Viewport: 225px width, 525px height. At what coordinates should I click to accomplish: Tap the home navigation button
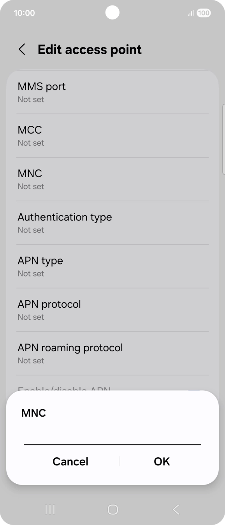112,509
